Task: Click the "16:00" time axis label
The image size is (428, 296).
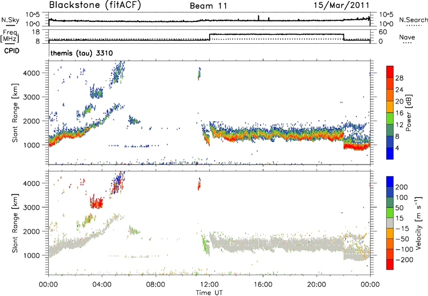Action: pyautogui.click(x=263, y=285)
